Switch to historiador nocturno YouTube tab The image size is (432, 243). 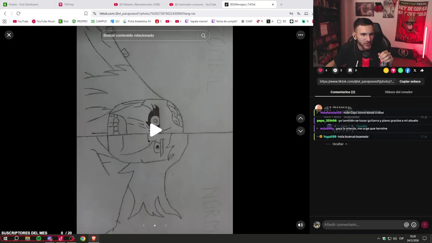[x=193, y=4]
